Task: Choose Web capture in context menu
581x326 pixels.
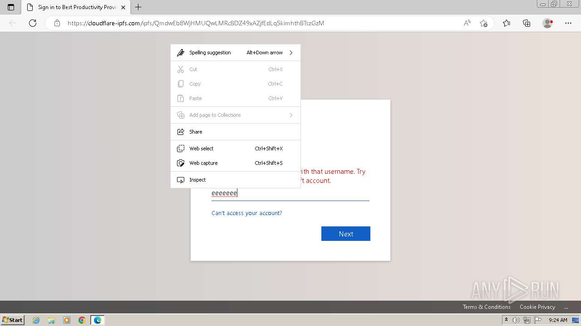Action: tap(236, 163)
